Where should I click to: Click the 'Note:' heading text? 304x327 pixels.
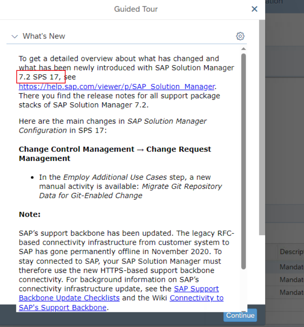point(30,214)
